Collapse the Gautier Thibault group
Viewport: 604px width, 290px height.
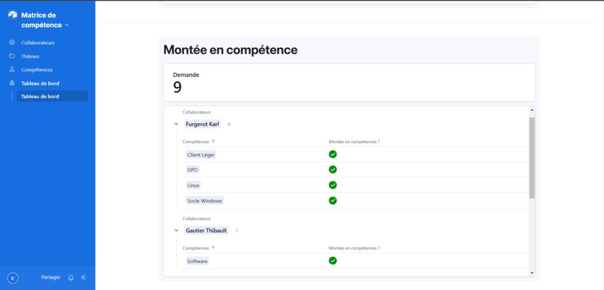[176, 230]
